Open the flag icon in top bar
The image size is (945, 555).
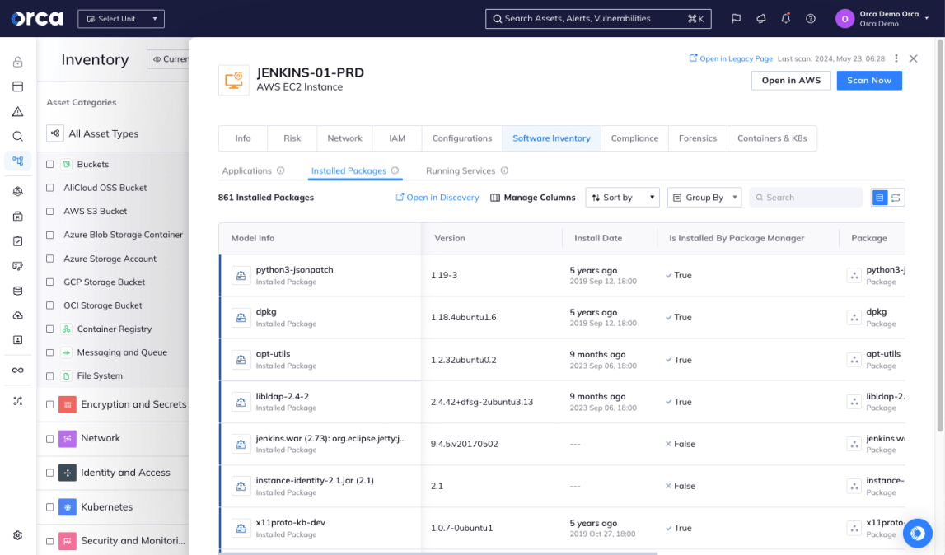736,19
